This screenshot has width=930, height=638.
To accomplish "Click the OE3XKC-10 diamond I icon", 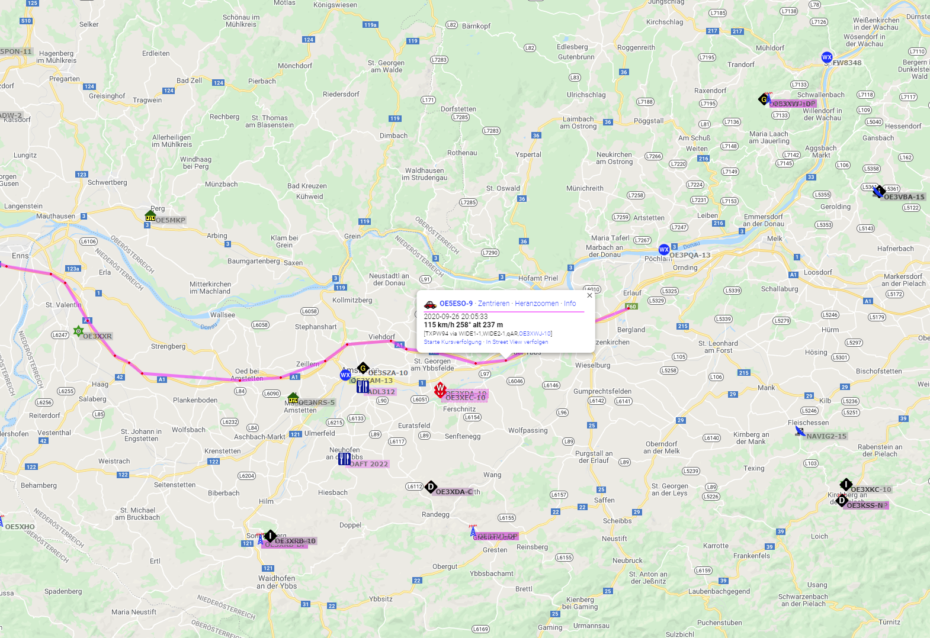I will (x=846, y=485).
